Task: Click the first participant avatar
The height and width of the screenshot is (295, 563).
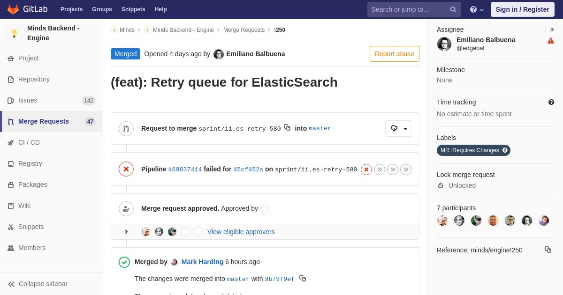Action: coord(442,221)
